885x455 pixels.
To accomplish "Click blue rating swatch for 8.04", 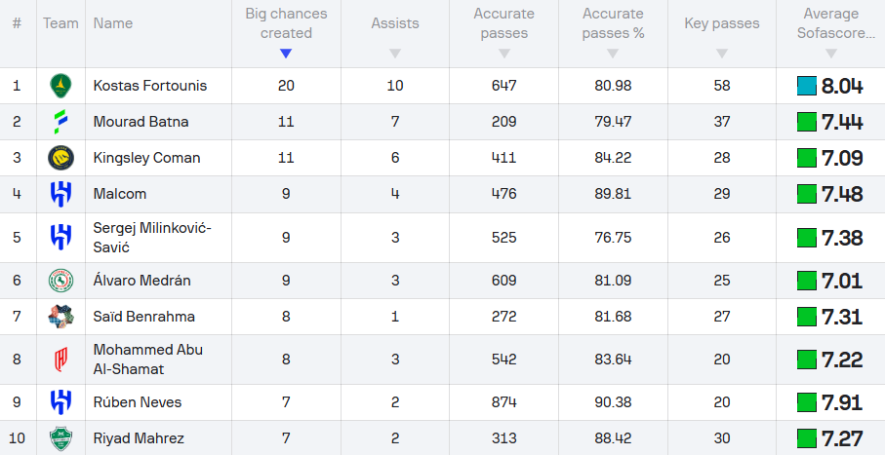I will [x=807, y=86].
